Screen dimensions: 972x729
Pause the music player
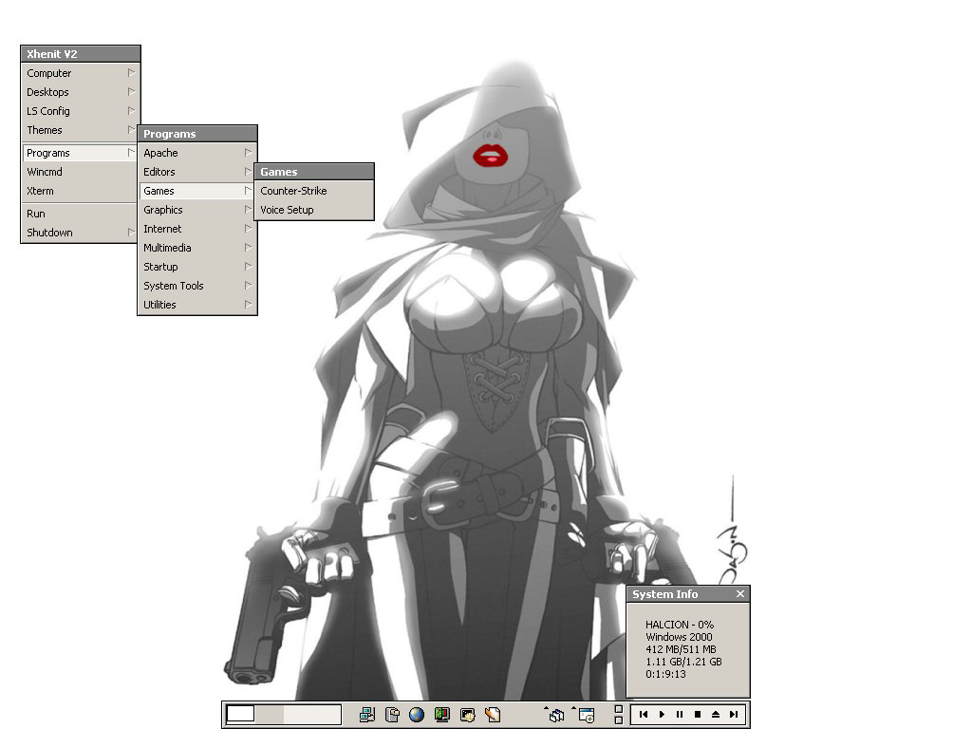[680, 714]
